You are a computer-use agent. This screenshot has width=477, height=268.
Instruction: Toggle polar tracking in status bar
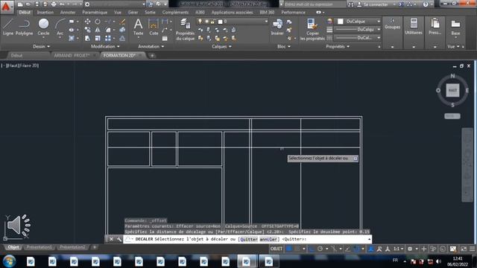[320, 249]
